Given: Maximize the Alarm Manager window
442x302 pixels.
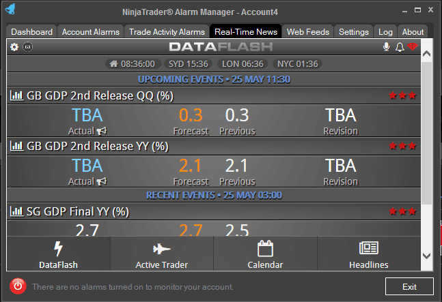Looking at the screenshot, I should click(417, 10).
